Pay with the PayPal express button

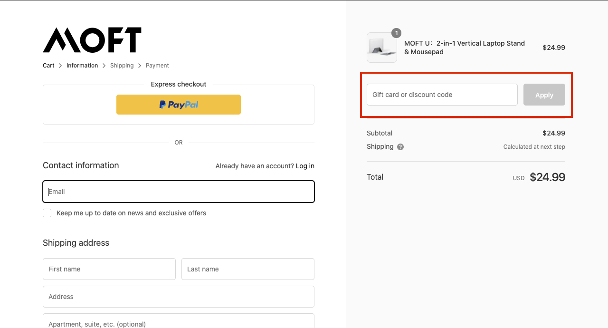point(179,105)
